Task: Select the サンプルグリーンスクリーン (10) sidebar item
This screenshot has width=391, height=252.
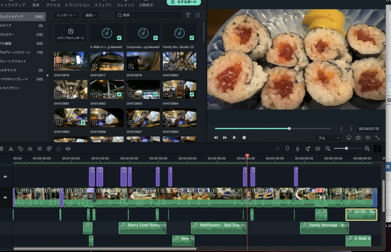Action: point(23,52)
